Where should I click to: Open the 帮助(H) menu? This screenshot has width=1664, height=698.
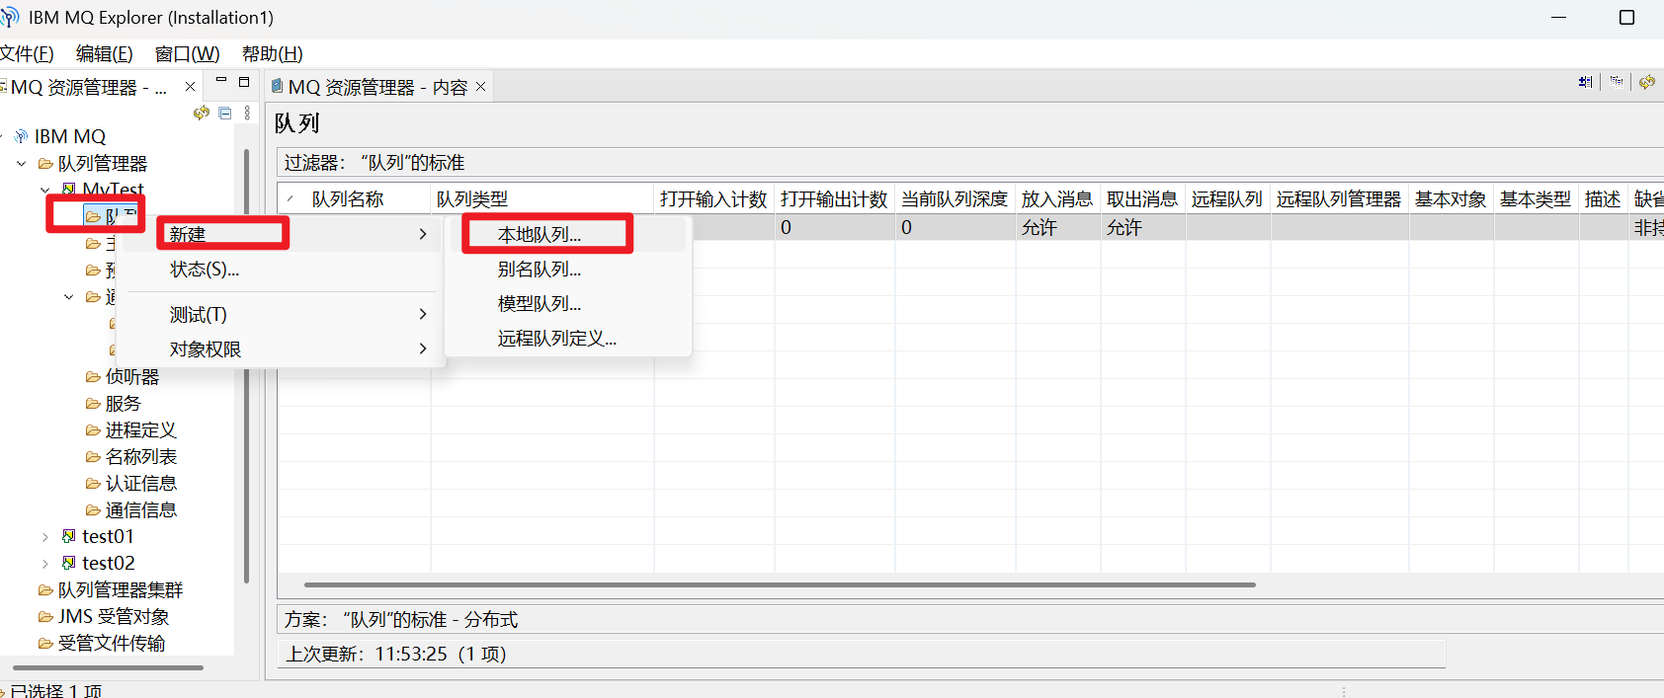tap(272, 53)
